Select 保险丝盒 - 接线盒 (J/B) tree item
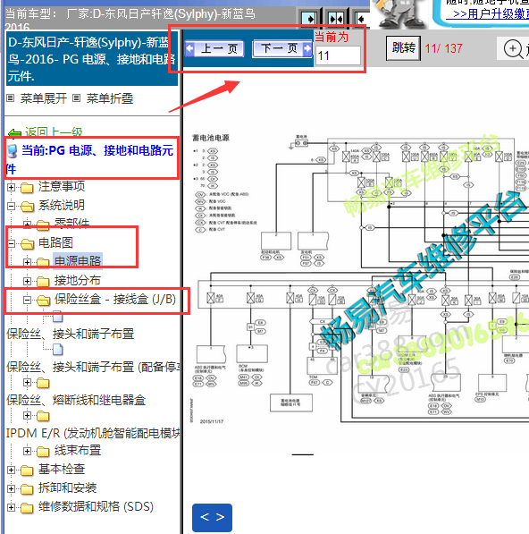529x534 pixels. [115, 300]
